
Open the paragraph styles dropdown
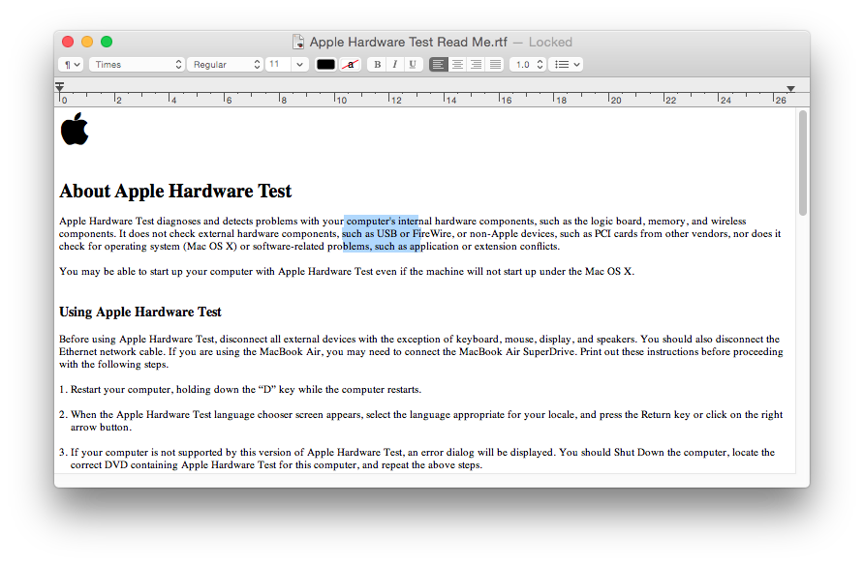pyautogui.click(x=70, y=65)
